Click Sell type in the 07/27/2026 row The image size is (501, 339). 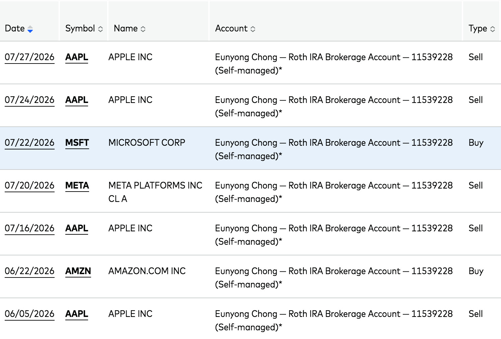[476, 57]
